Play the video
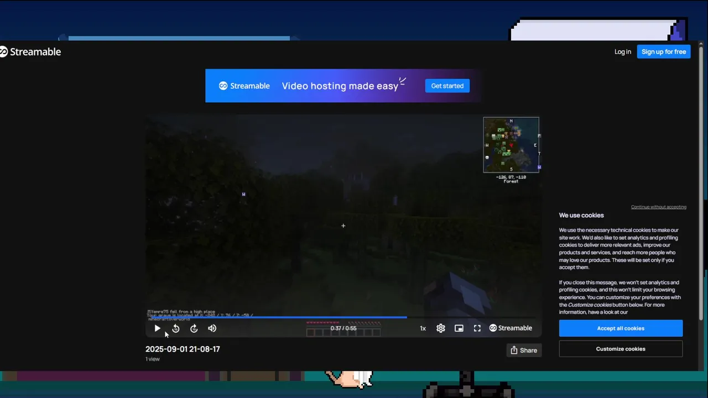The height and width of the screenshot is (398, 708). [x=157, y=328]
